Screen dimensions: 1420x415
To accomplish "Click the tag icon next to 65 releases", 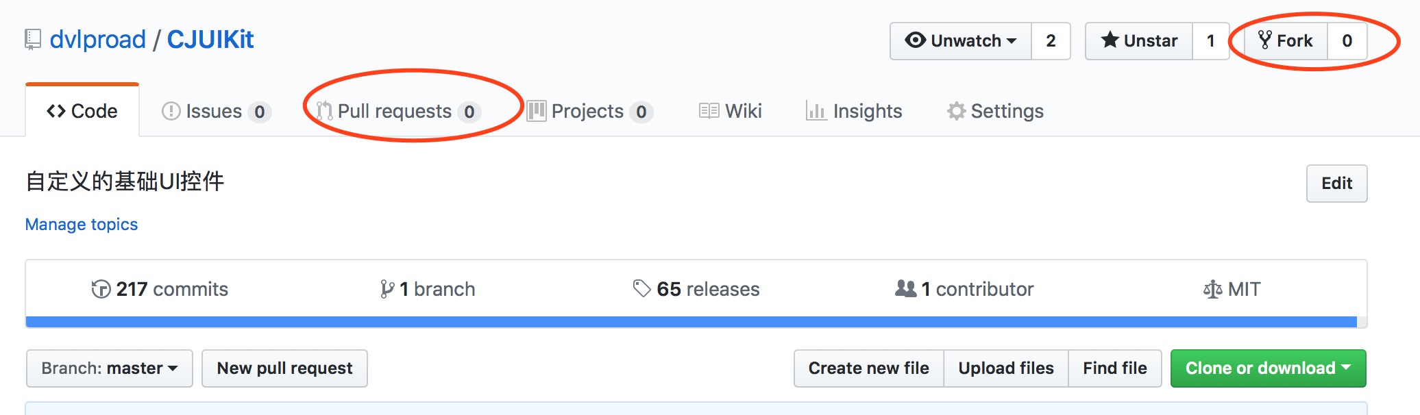I will [643, 288].
